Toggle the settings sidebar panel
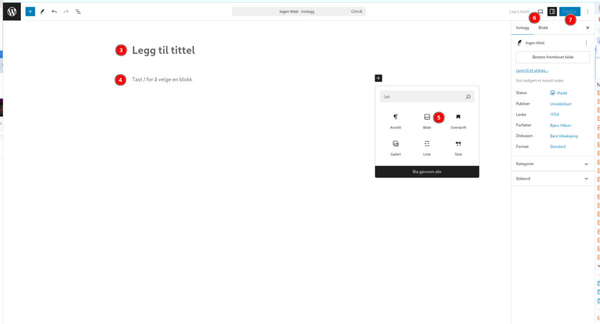This screenshot has height=324, width=600. tap(552, 11)
